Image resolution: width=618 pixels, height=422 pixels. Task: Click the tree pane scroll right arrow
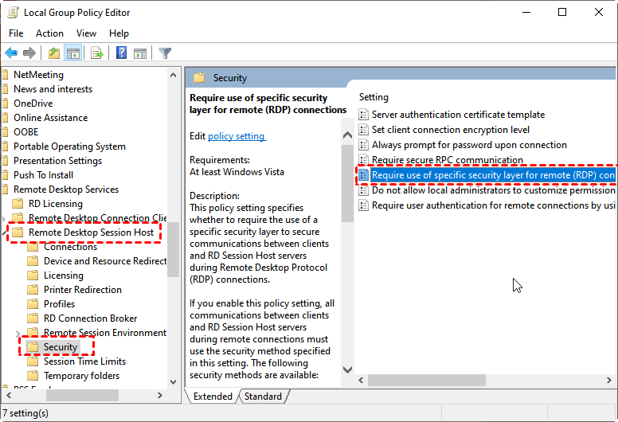click(159, 395)
